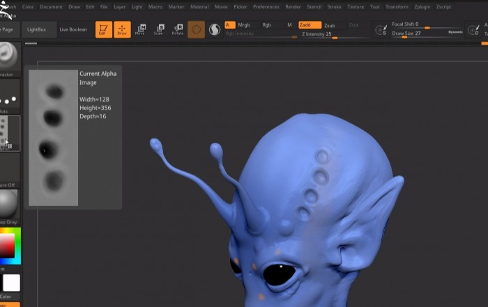Switch to the Move tool
The width and height of the screenshot is (488, 307).
[x=140, y=30]
